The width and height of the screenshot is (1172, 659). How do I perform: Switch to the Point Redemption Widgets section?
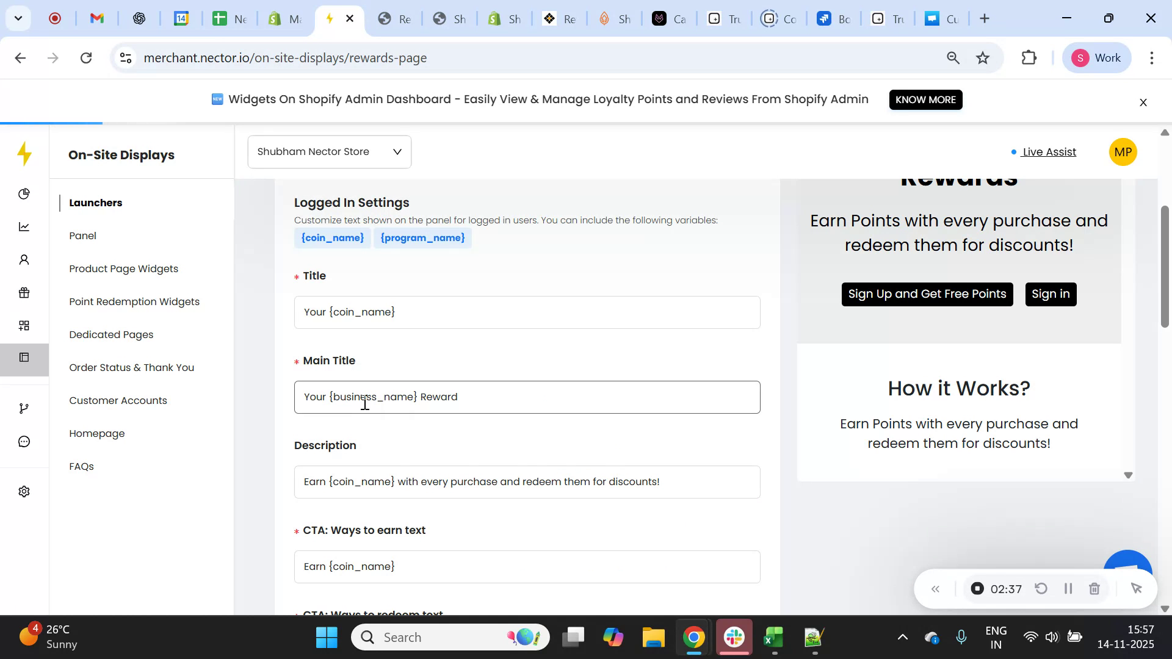[134, 301]
